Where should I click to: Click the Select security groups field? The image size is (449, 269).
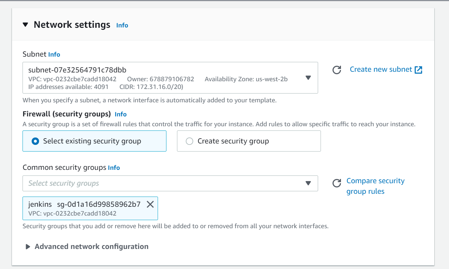pos(170,183)
